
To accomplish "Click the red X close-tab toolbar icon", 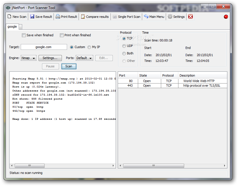I will click(191, 16).
